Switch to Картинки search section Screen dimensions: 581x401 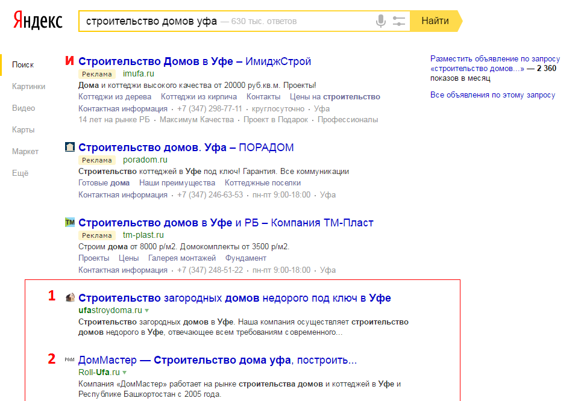pos(28,87)
